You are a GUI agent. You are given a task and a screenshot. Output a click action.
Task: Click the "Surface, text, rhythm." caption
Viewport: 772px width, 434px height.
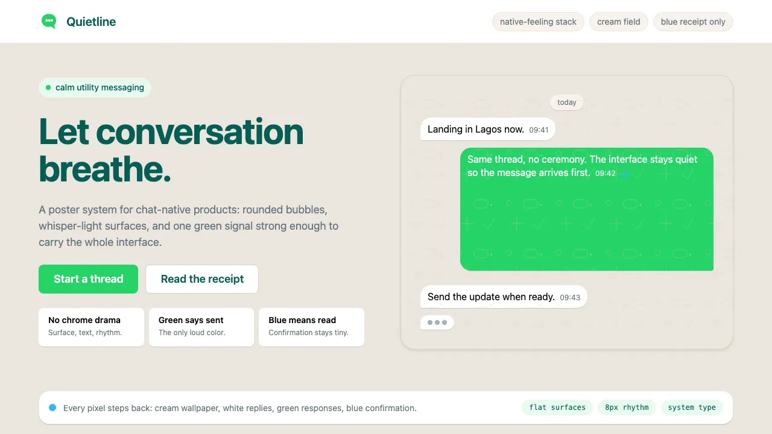[85, 333]
